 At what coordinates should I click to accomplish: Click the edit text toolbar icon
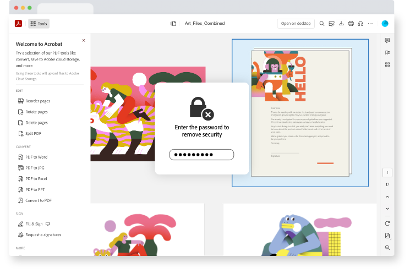(x=331, y=24)
